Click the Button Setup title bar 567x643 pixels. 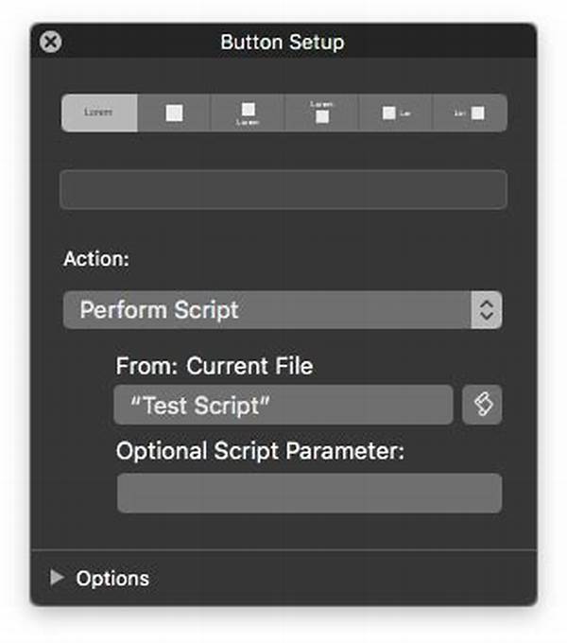click(283, 42)
